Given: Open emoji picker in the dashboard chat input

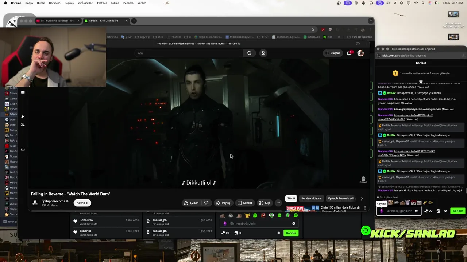Looking at the screenshot, I should [294, 223].
